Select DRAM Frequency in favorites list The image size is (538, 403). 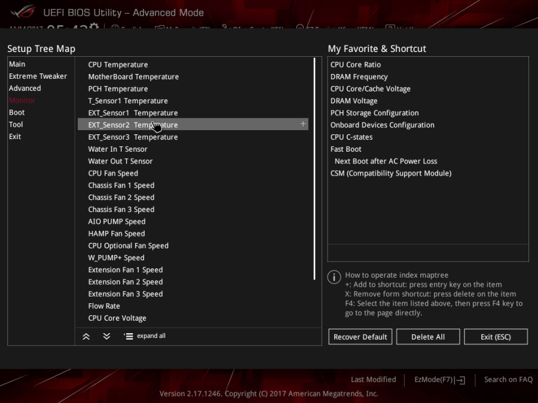tap(359, 77)
